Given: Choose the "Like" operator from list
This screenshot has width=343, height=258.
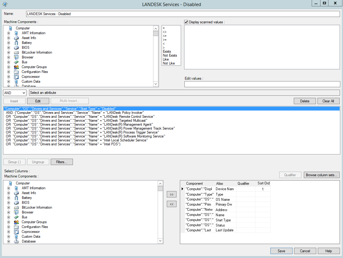Looking at the screenshot, I should pyautogui.click(x=166, y=59).
